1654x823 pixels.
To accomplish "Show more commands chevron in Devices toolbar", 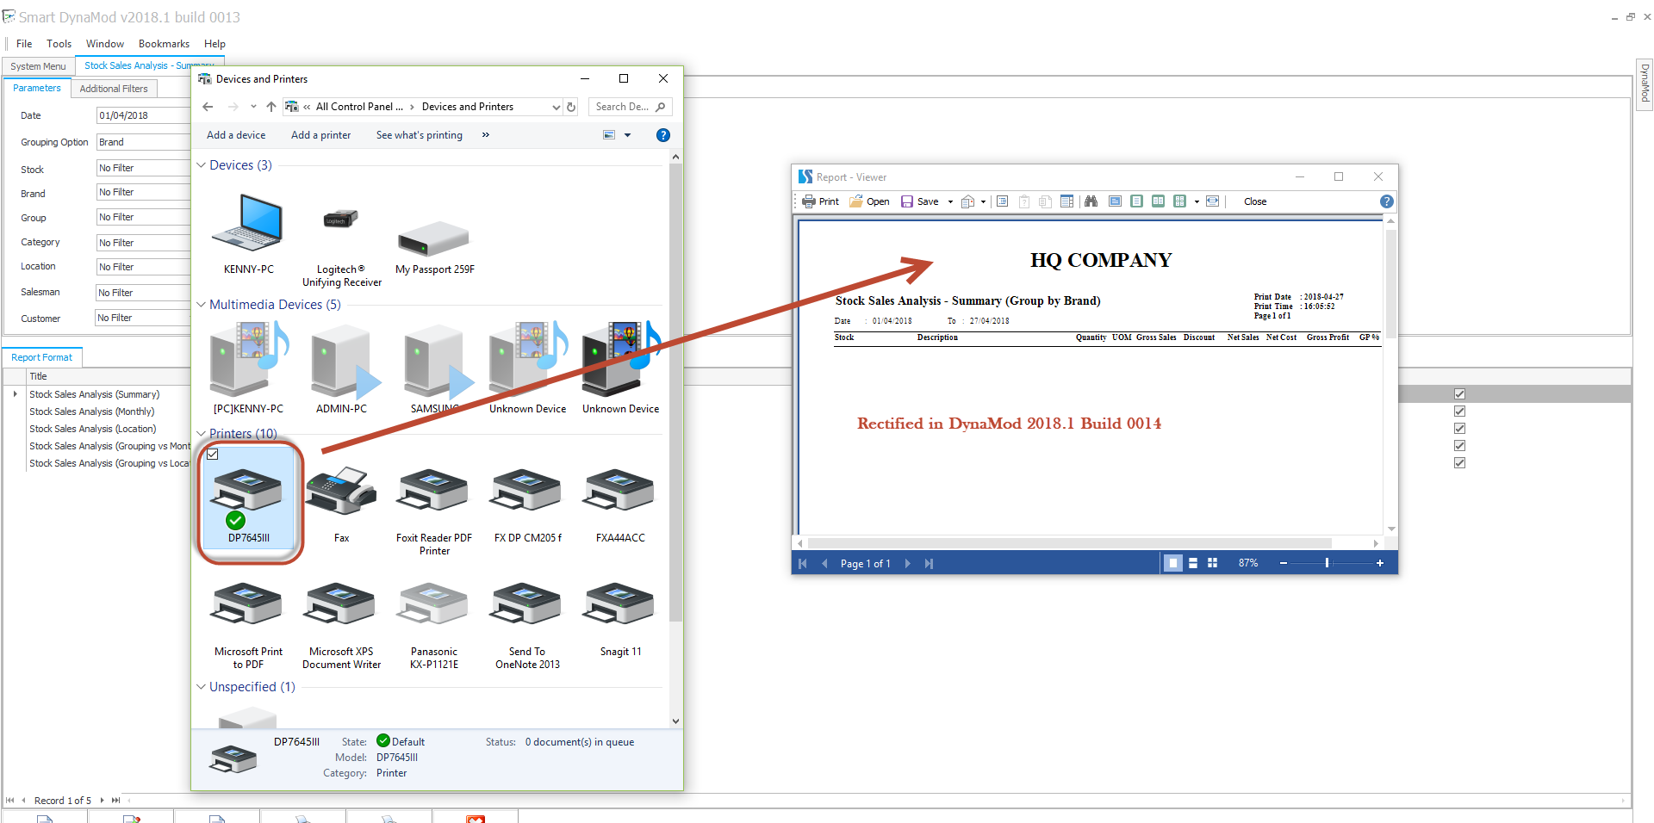I will [486, 135].
